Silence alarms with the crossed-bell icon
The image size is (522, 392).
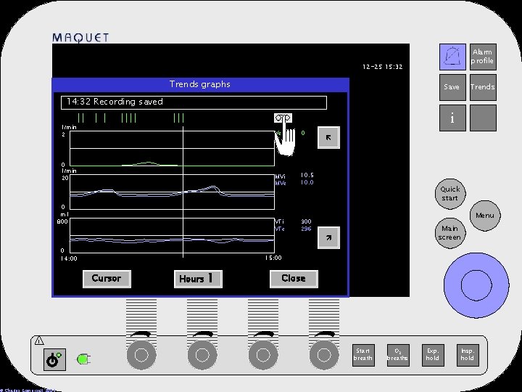[452, 57]
